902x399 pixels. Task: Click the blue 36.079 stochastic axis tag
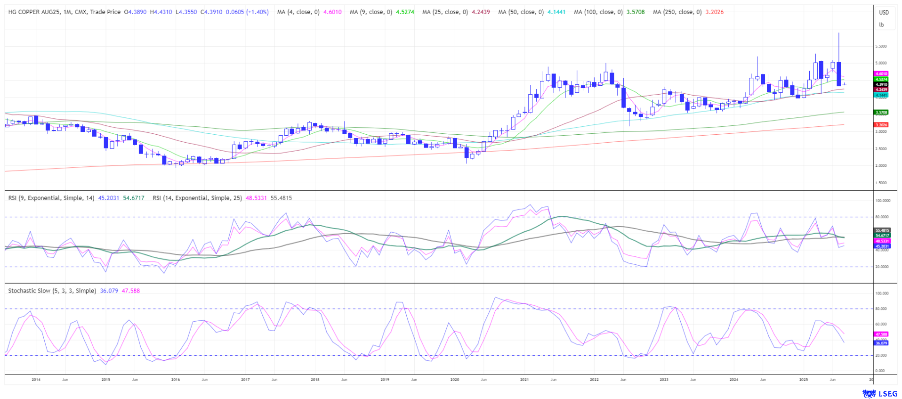click(x=881, y=343)
